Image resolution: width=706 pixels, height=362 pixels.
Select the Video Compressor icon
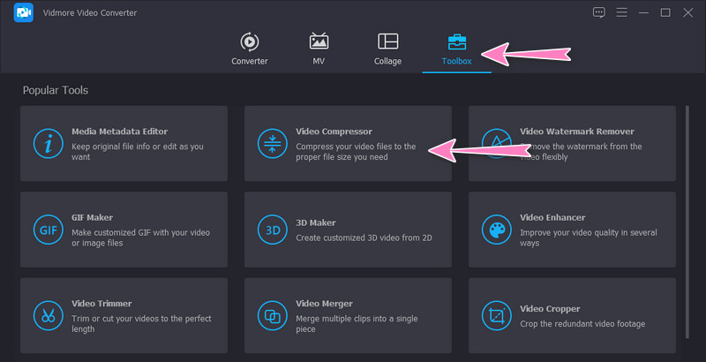pyautogui.click(x=270, y=144)
